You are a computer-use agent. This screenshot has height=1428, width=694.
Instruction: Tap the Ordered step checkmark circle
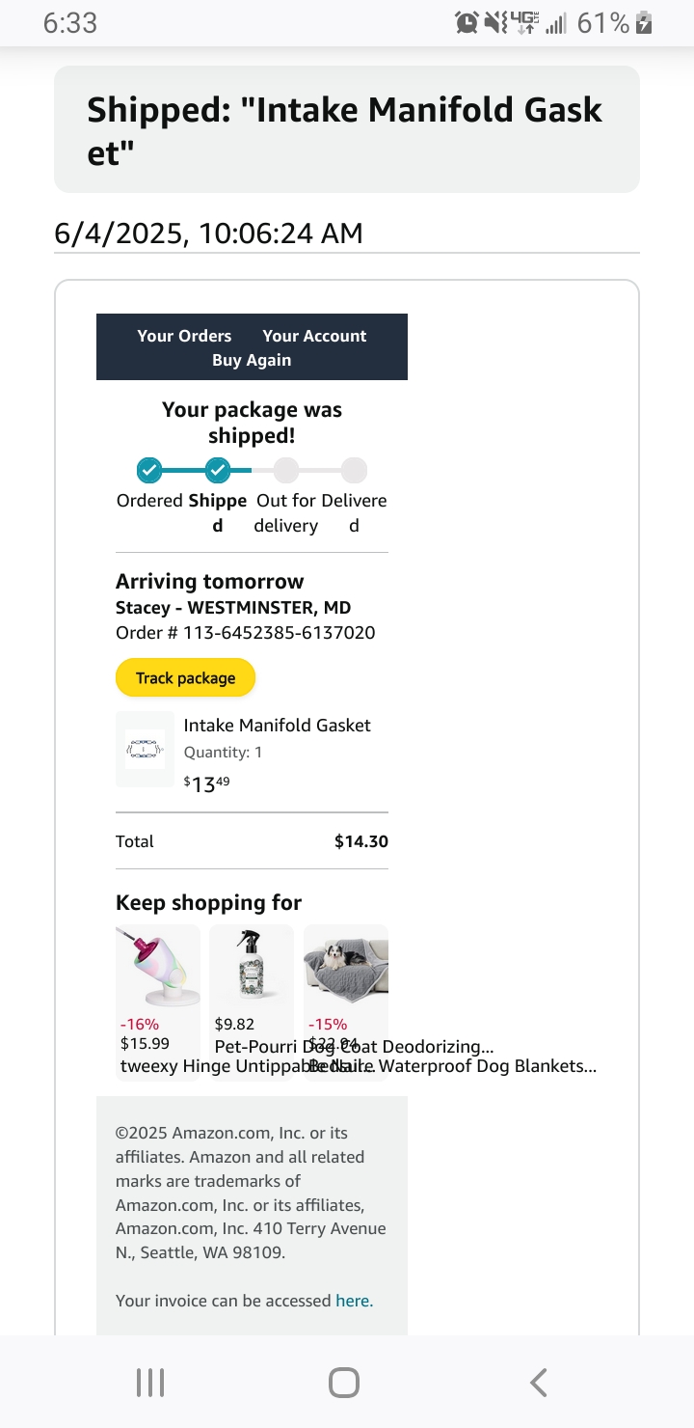(x=148, y=470)
